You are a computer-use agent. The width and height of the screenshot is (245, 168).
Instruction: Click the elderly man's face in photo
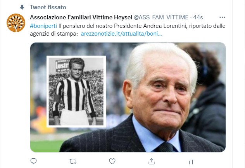pyautogui.click(x=161, y=92)
